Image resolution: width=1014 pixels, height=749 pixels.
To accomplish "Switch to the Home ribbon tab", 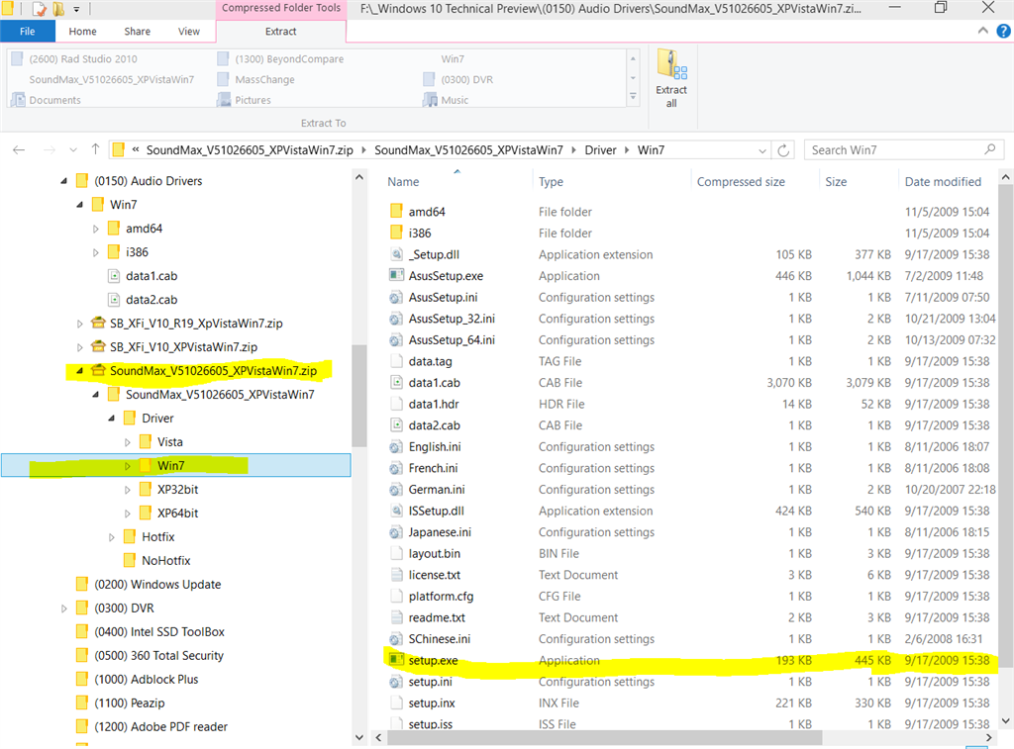I will 83,31.
